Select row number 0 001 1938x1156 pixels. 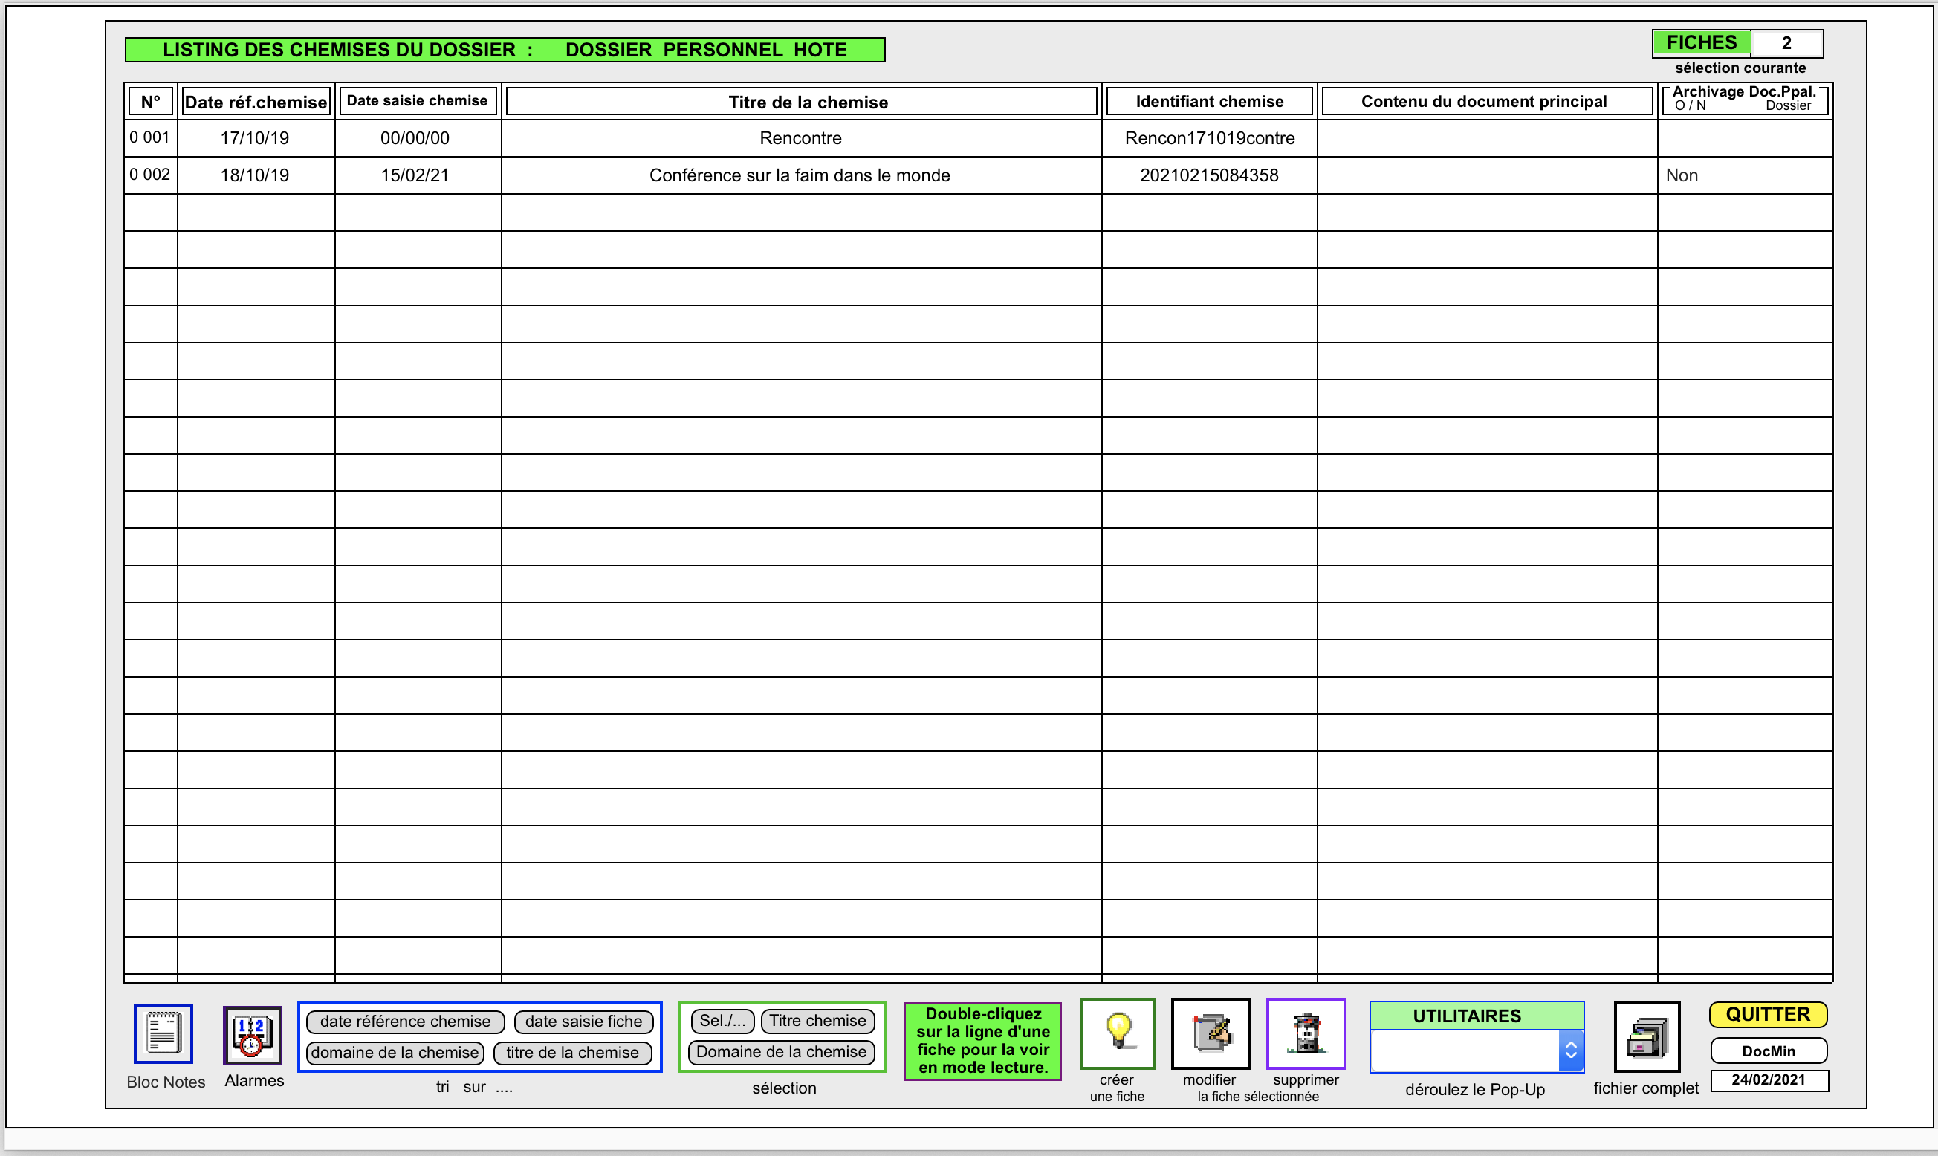pyautogui.click(x=149, y=137)
